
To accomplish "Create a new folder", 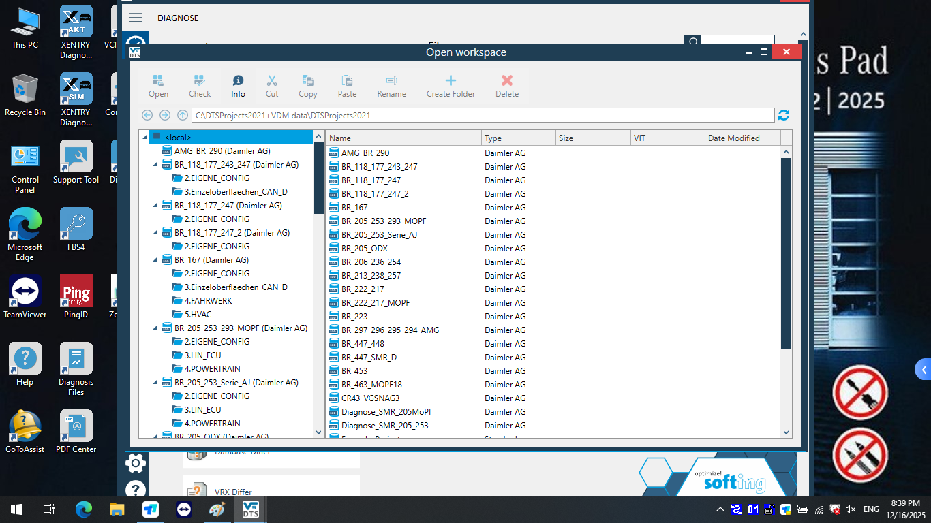I will [x=451, y=84].
